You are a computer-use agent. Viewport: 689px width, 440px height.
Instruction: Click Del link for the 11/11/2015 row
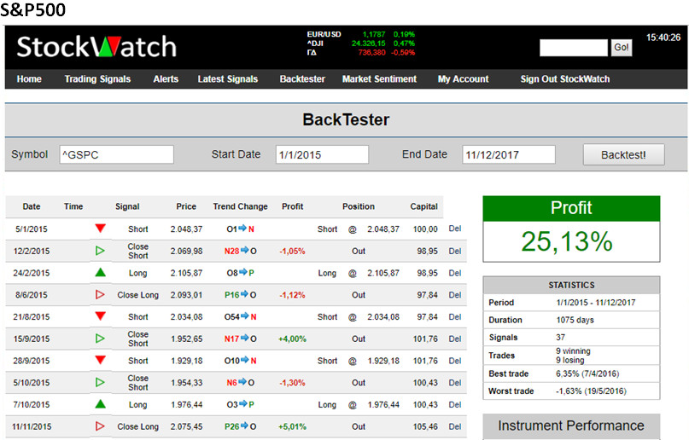(x=454, y=426)
